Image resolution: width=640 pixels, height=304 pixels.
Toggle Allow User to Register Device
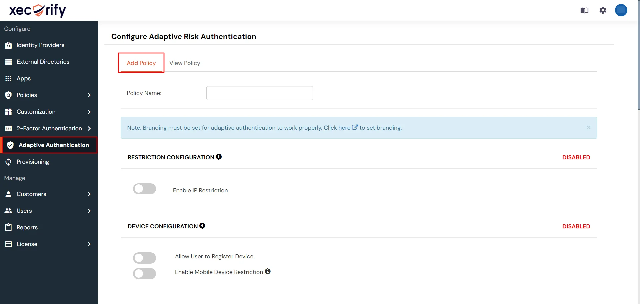[x=144, y=258]
